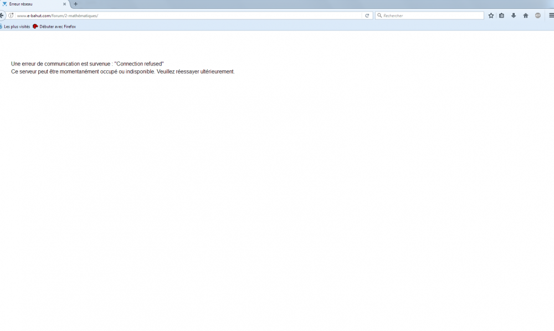Click the 'Connection refused' error text
The image size is (554, 331).
139,64
